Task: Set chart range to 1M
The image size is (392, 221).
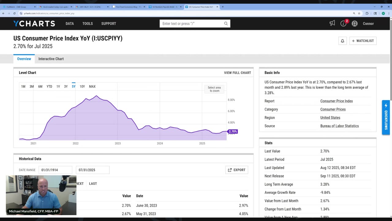Action: (23, 87)
